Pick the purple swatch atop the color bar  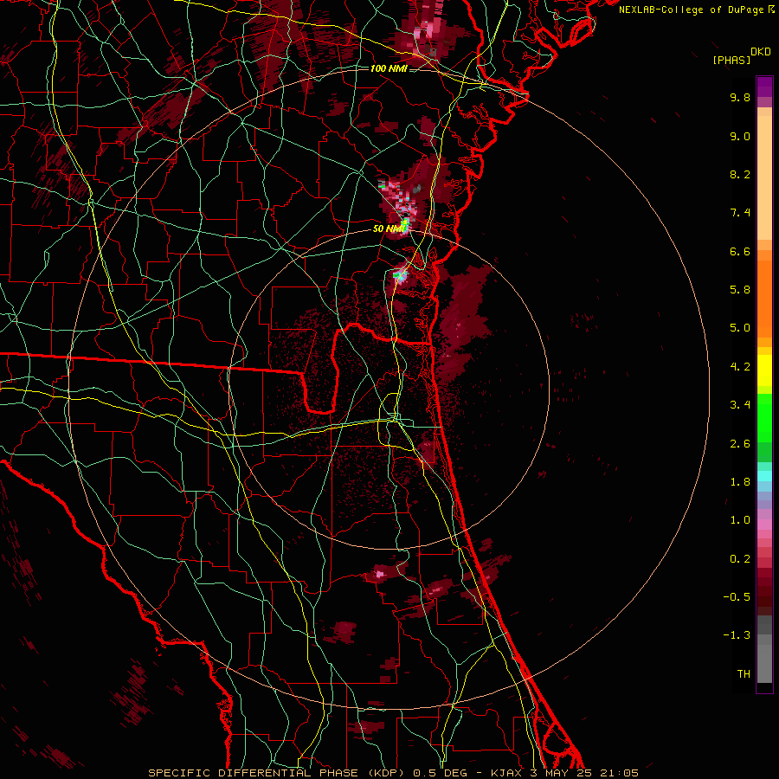[764, 87]
